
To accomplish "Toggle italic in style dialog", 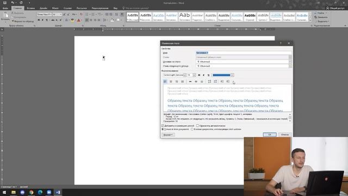I will click(204, 75).
